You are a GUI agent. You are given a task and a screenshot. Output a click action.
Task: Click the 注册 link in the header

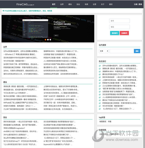click(136, 4)
